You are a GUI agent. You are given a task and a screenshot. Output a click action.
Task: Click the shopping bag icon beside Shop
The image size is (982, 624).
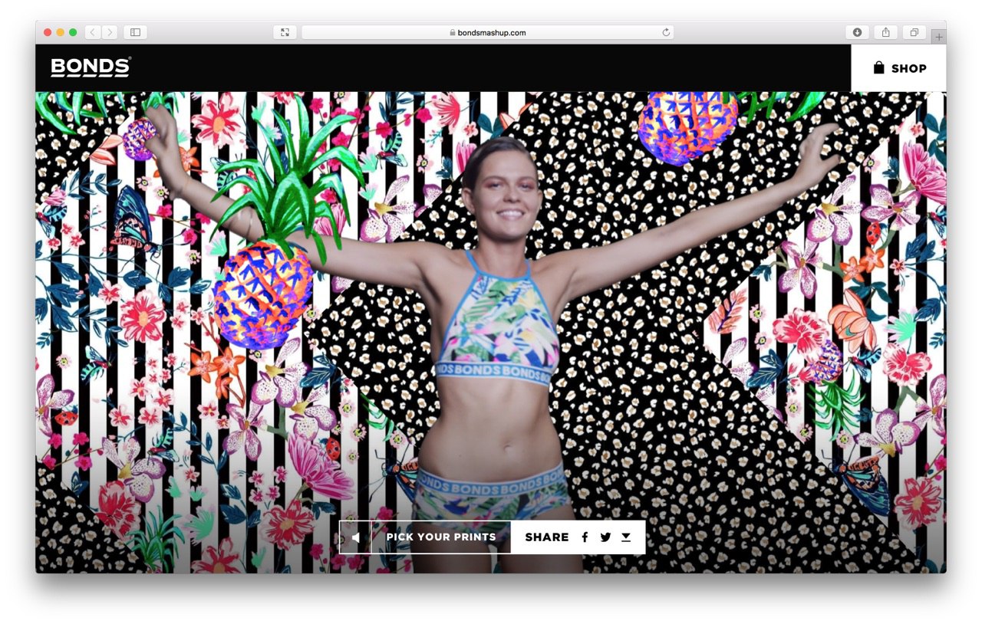[879, 67]
